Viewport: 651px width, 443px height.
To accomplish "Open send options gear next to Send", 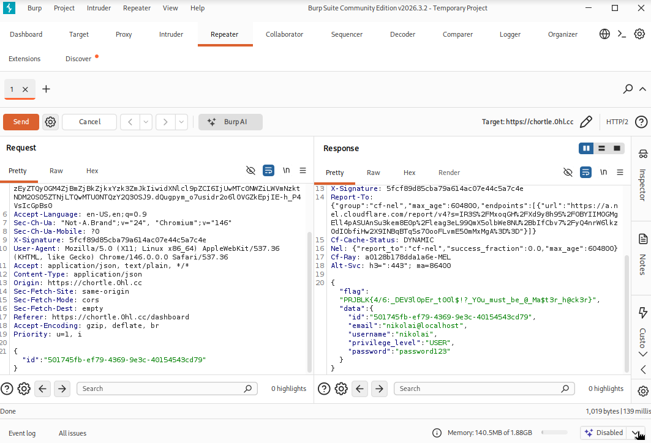I will point(50,122).
